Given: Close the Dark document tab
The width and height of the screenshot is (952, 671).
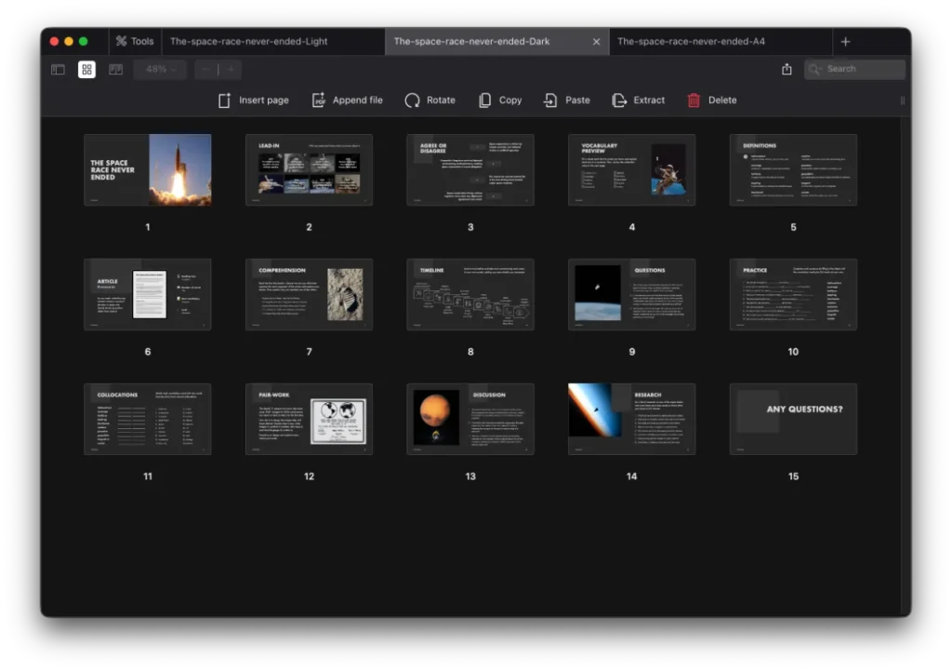Looking at the screenshot, I should coord(596,41).
